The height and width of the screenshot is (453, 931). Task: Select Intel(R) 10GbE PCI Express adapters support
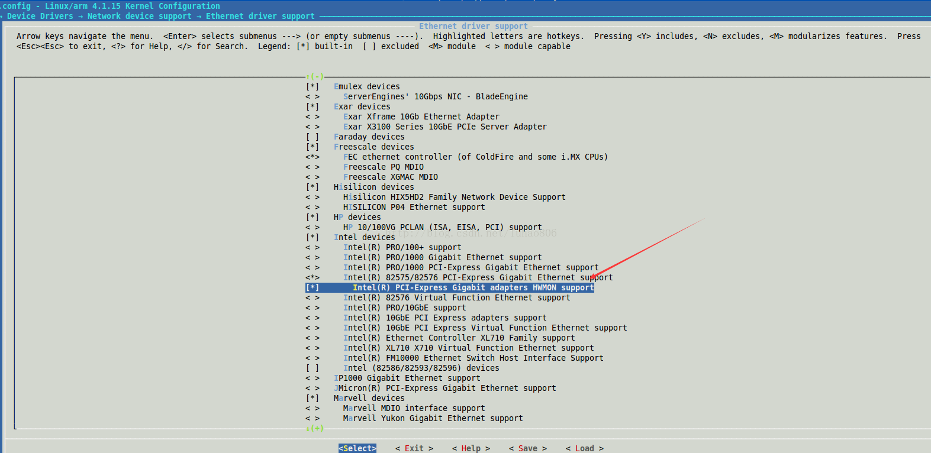445,318
